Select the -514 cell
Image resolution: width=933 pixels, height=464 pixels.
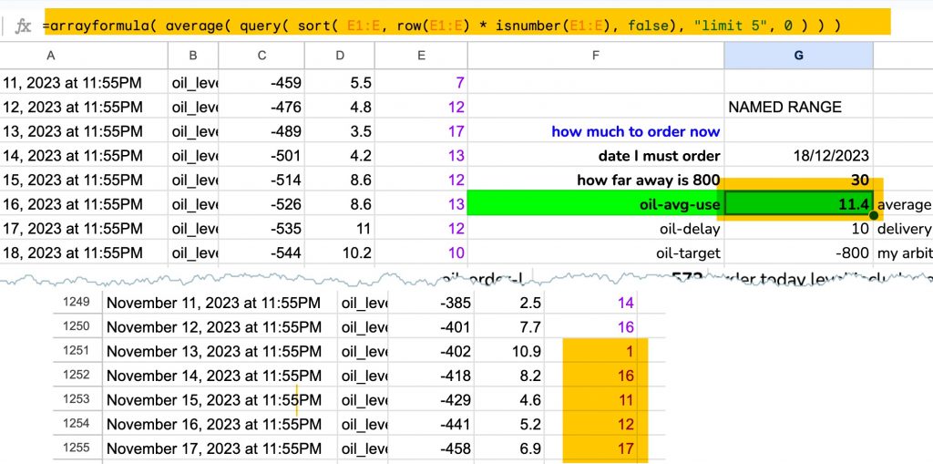(261, 180)
